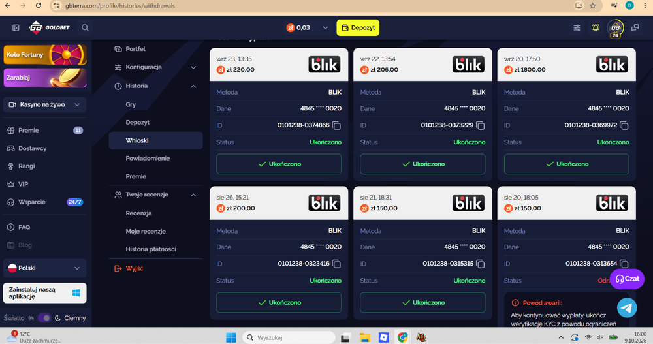Open Chrome from the taskbar
Screen dimensions: 653x344
pyautogui.click(x=402, y=337)
